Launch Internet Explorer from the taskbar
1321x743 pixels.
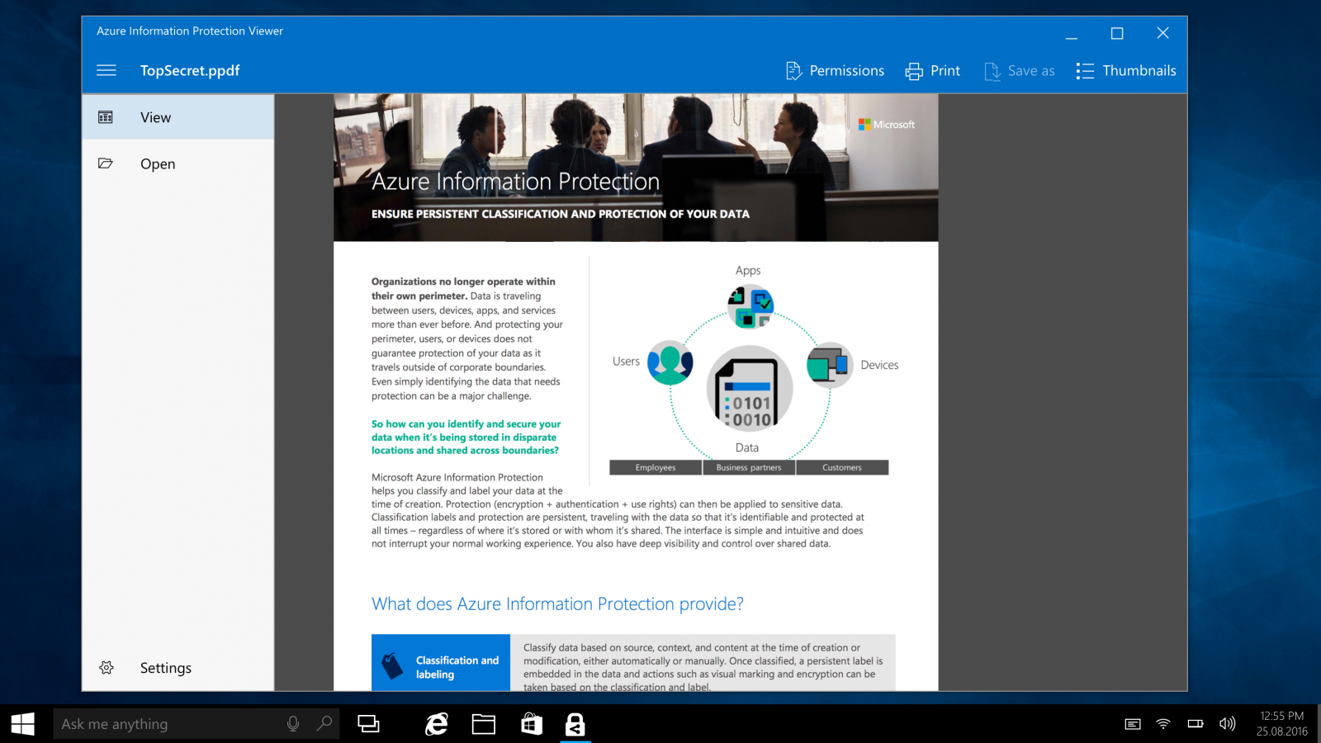point(436,724)
